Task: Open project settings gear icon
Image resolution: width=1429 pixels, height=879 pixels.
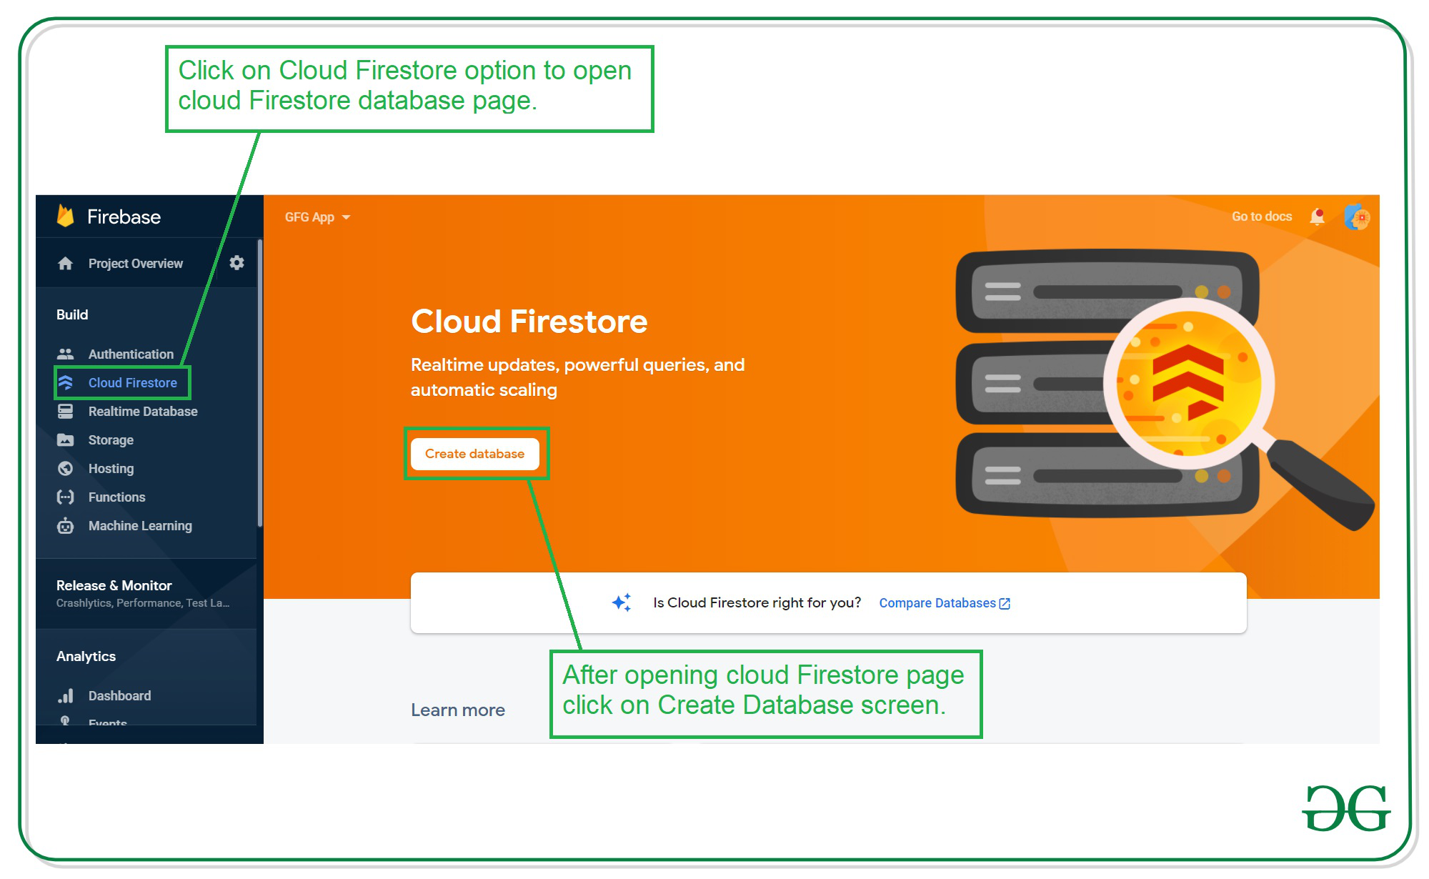Action: tap(236, 263)
